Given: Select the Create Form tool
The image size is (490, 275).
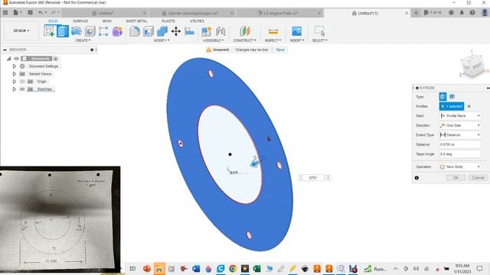Looking at the screenshot, I should (x=117, y=31).
